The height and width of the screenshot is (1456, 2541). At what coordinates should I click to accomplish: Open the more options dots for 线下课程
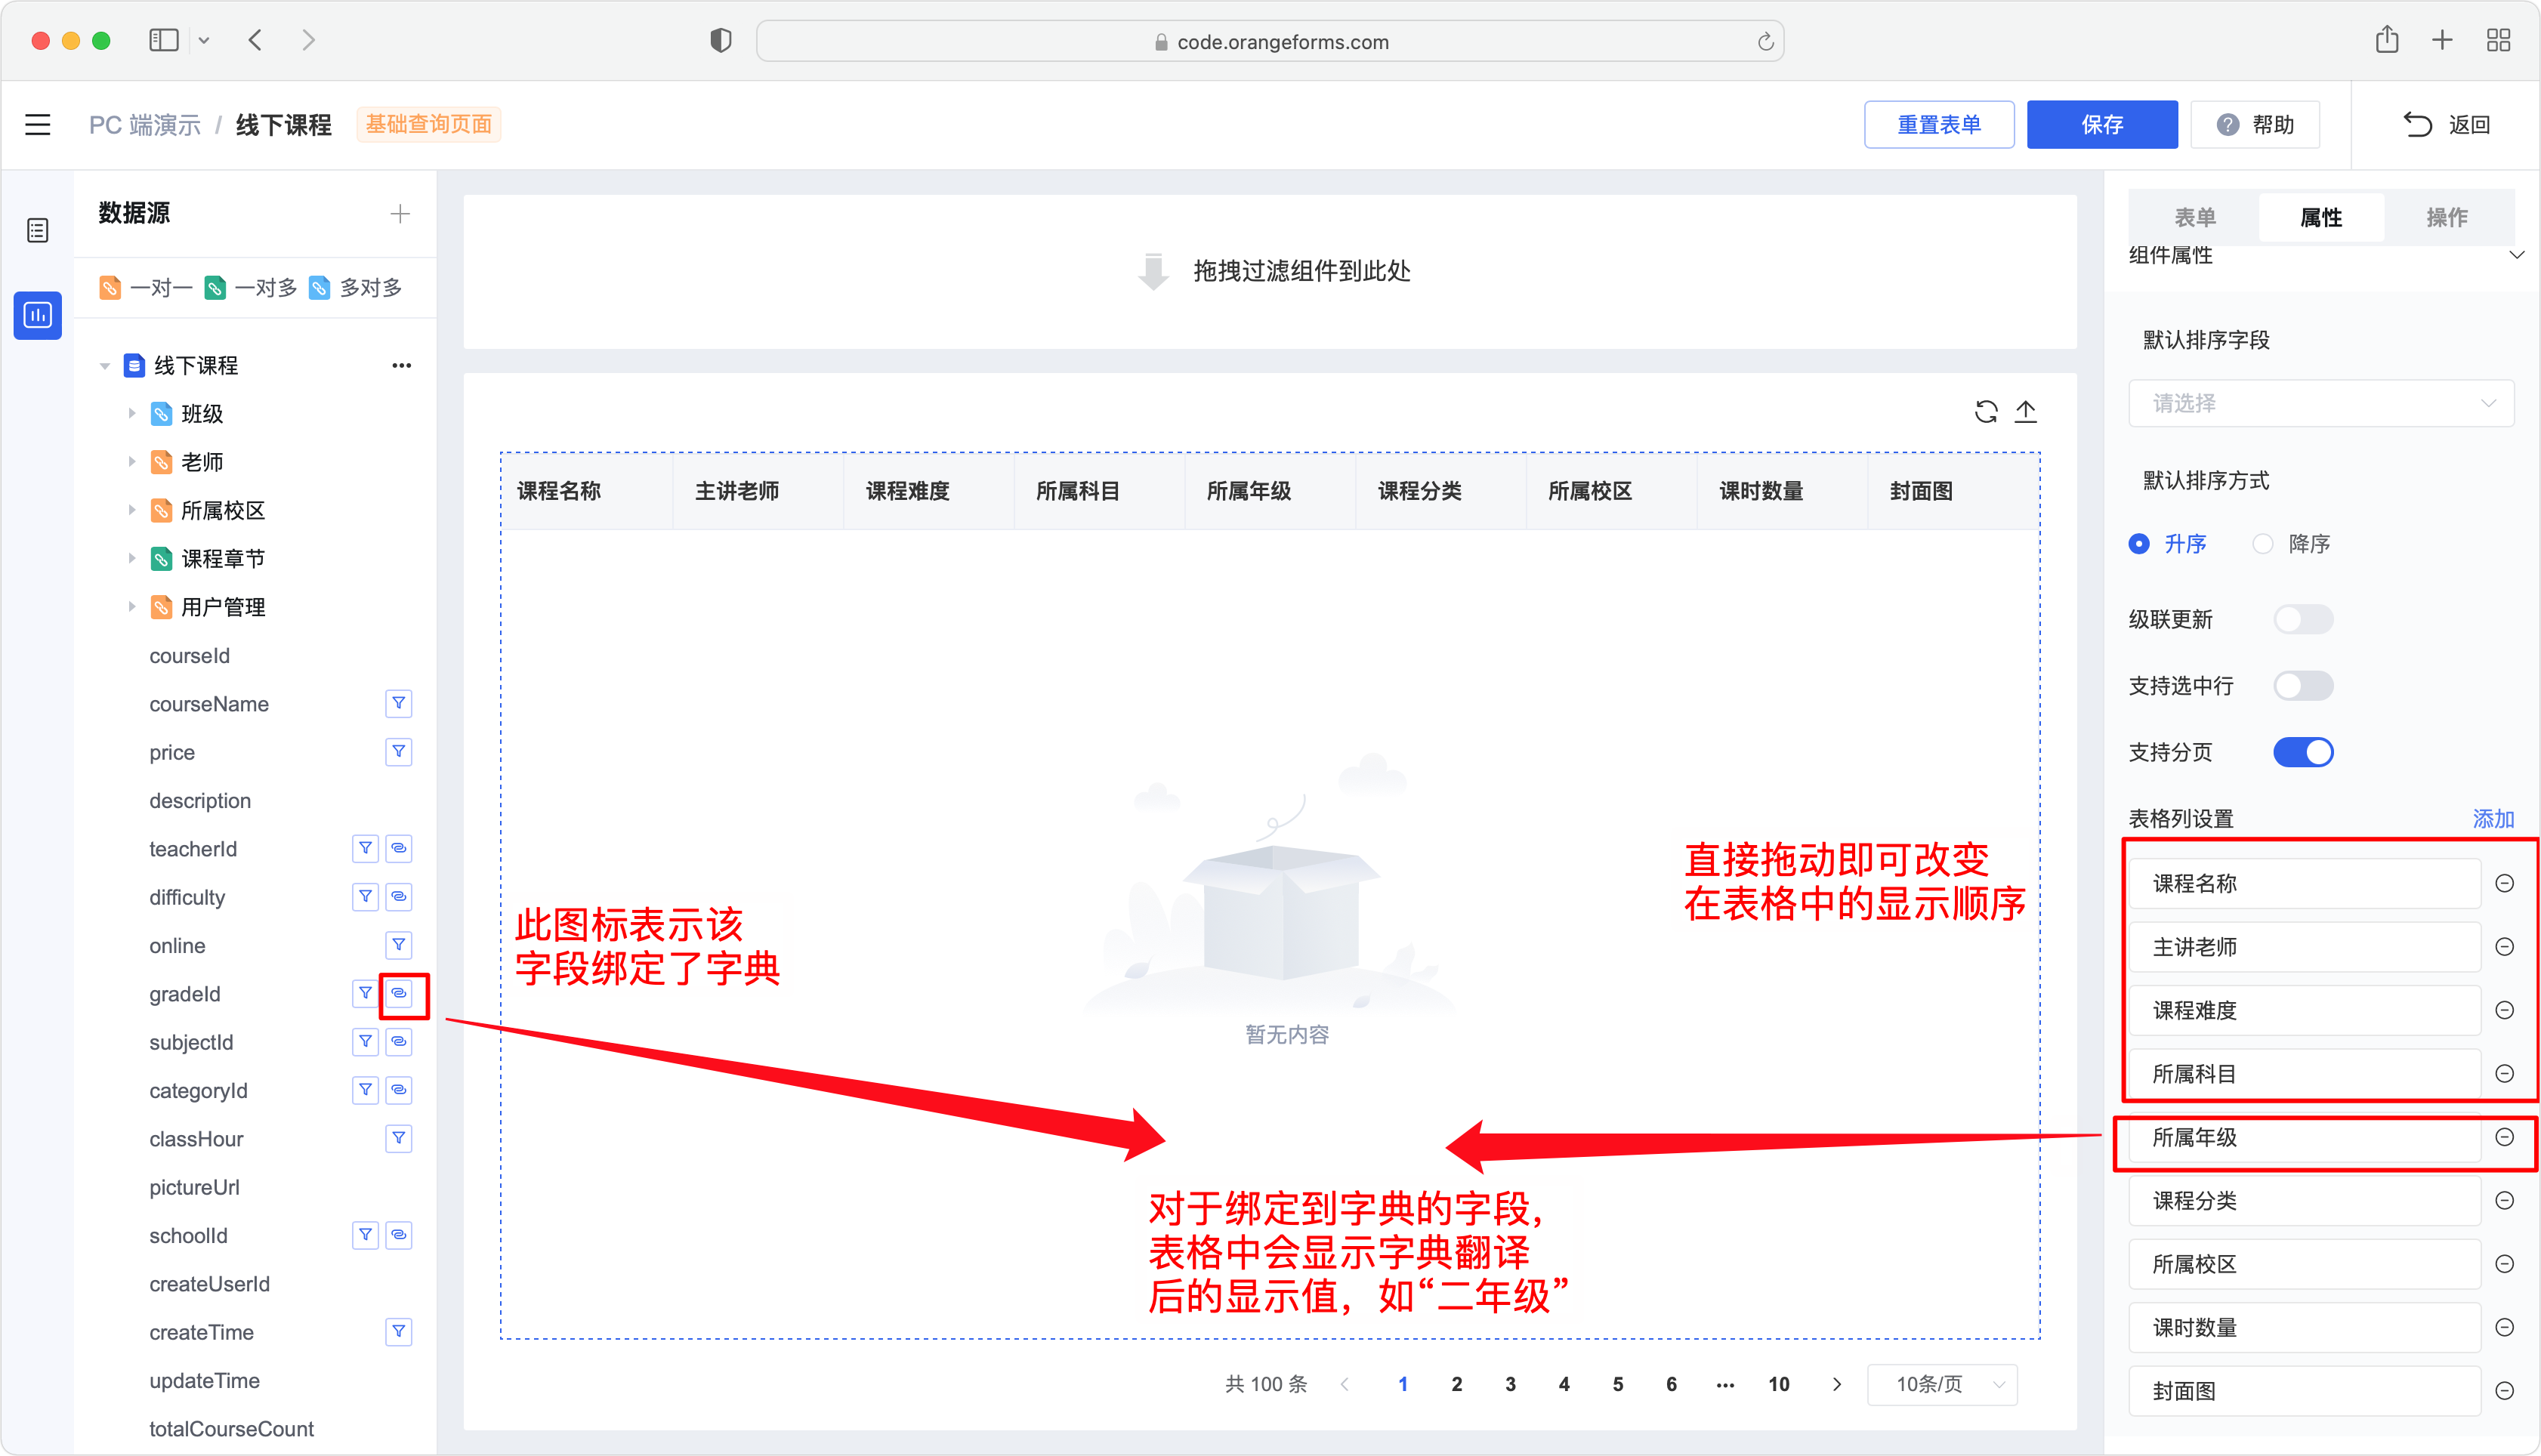(401, 366)
